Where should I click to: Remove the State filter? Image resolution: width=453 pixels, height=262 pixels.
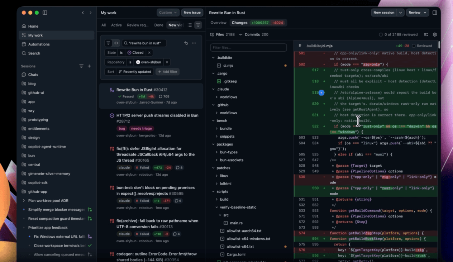click(149, 52)
